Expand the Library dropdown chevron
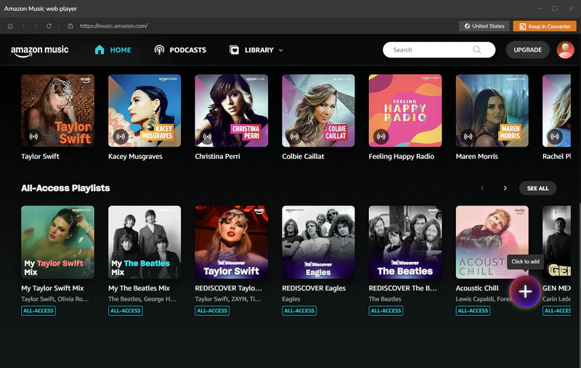 click(x=281, y=50)
